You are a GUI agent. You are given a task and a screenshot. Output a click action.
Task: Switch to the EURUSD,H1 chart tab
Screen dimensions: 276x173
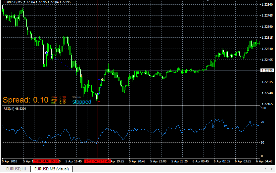pyautogui.click(x=16, y=169)
